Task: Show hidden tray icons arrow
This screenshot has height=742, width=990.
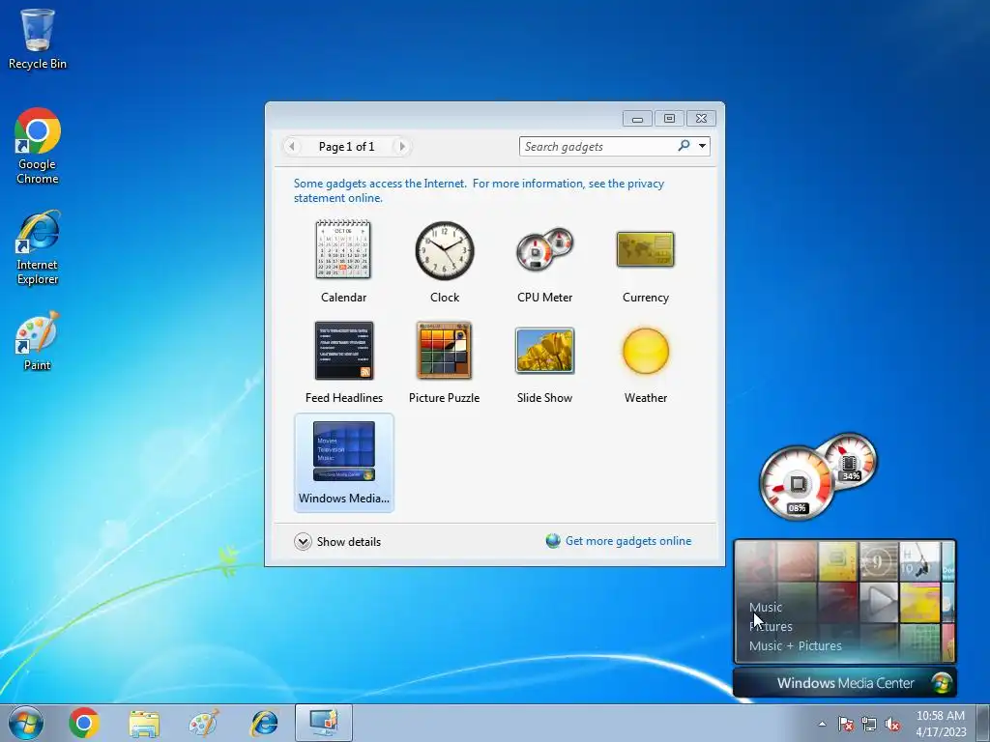Action: (x=822, y=724)
